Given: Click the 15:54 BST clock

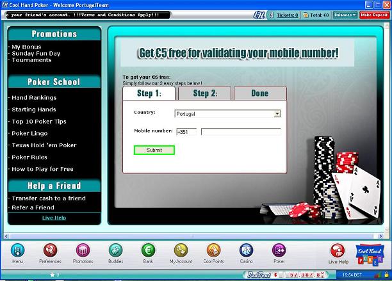Looking at the screenshot, I should pos(352,275).
